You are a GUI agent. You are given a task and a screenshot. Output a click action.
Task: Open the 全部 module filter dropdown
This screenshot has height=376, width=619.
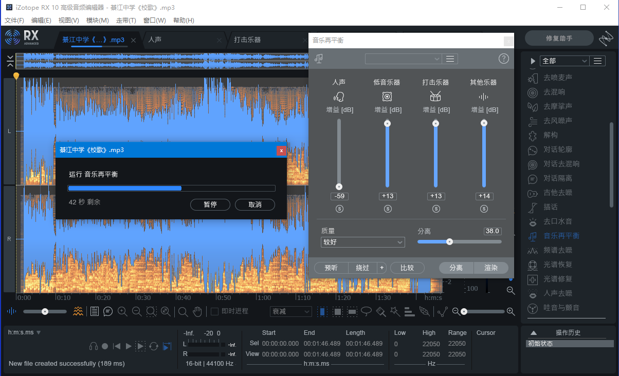tap(564, 61)
